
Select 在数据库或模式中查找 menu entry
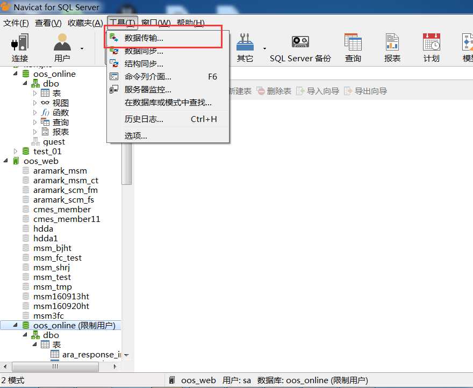coord(168,103)
